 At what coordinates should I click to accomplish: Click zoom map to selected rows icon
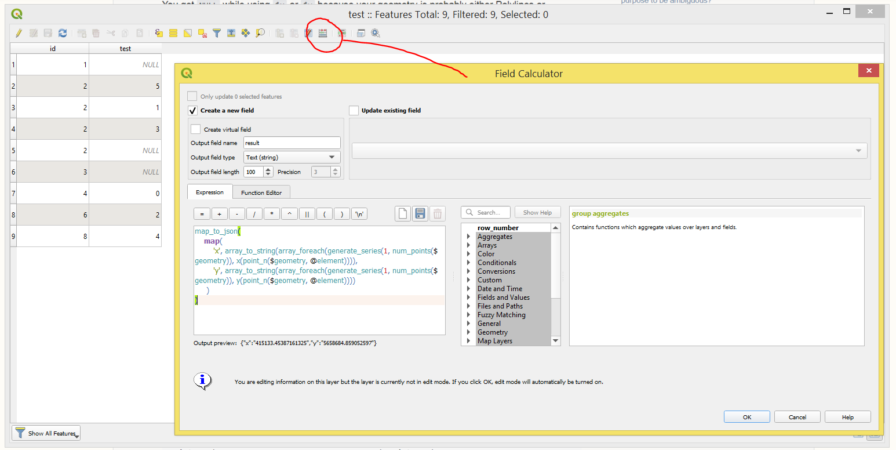tap(260, 34)
